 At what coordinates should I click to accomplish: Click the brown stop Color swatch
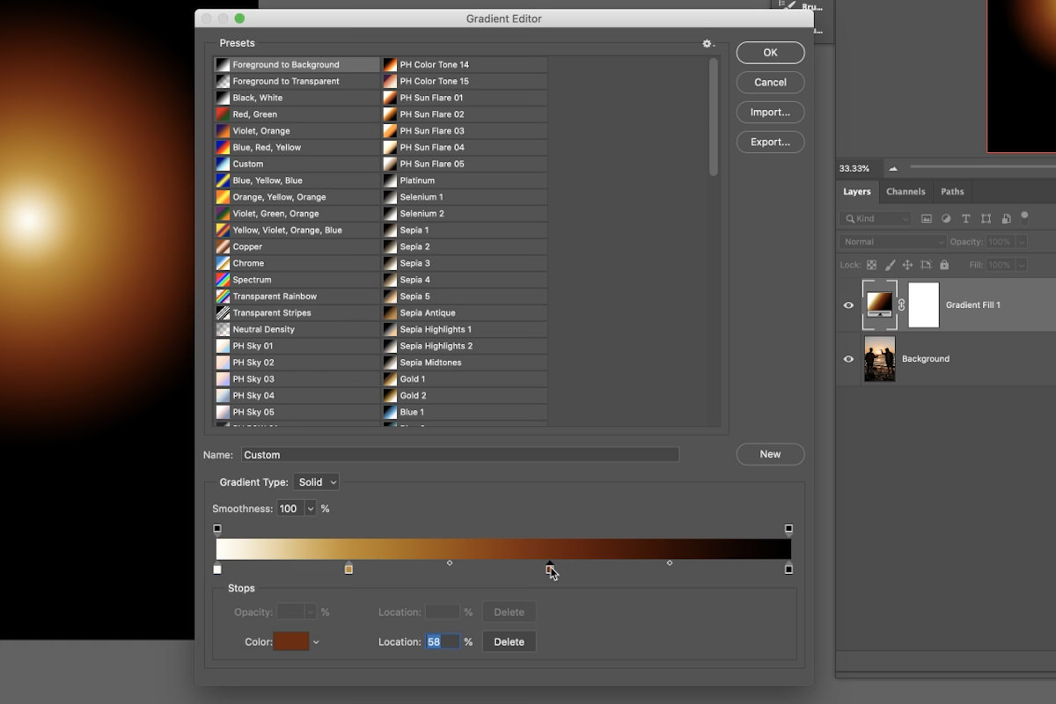click(291, 642)
